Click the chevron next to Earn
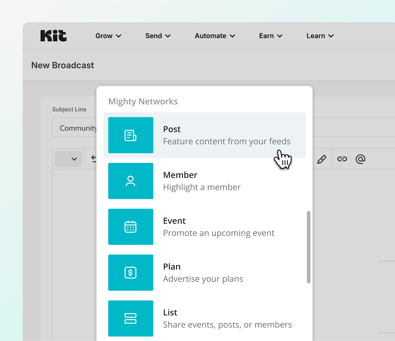Screen dimensions: 395x341 (x=280, y=36)
